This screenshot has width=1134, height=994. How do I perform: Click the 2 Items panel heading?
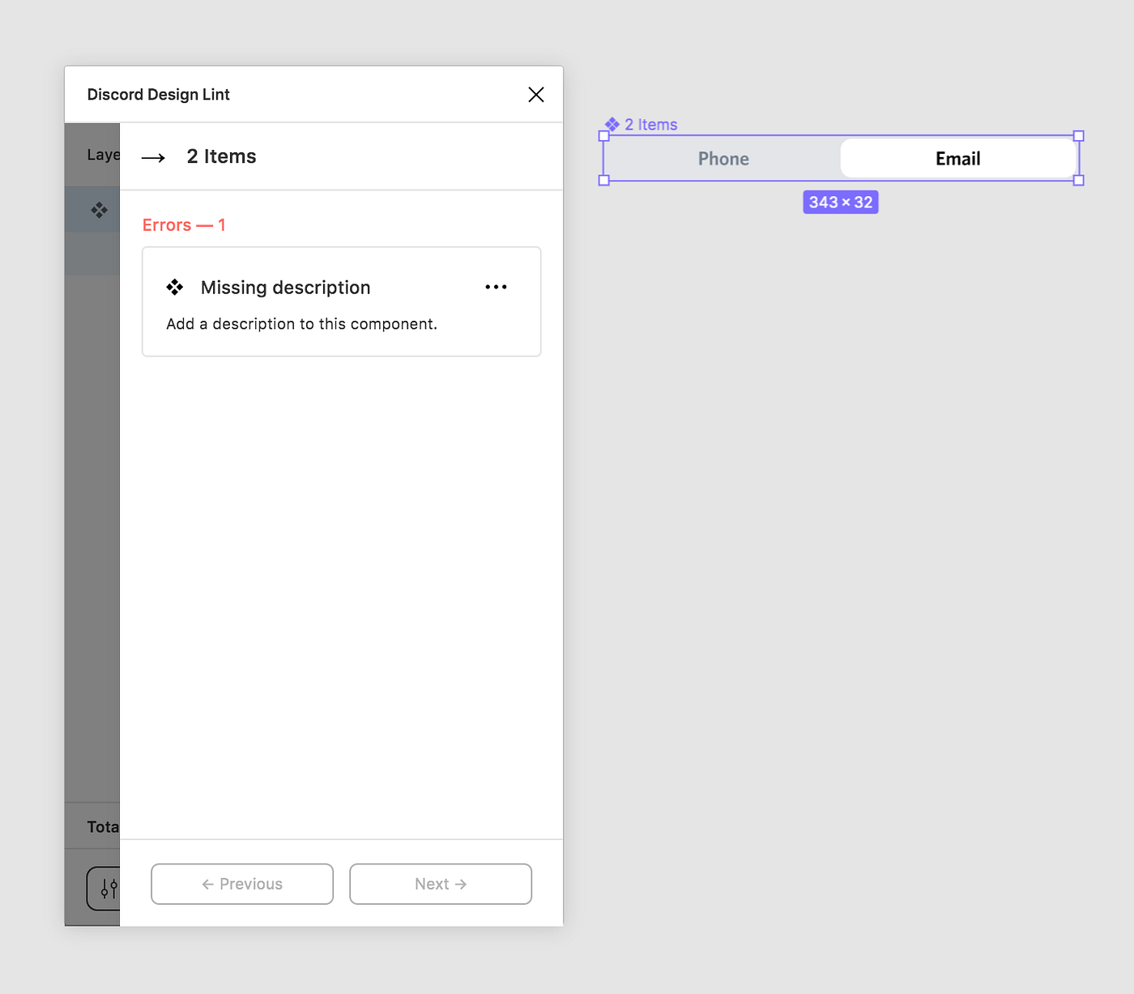[x=221, y=156]
